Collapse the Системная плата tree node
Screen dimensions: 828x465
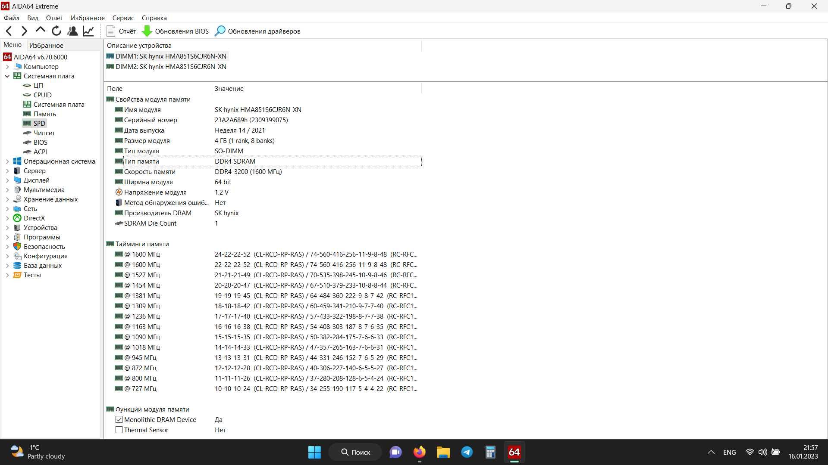click(7, 76)
